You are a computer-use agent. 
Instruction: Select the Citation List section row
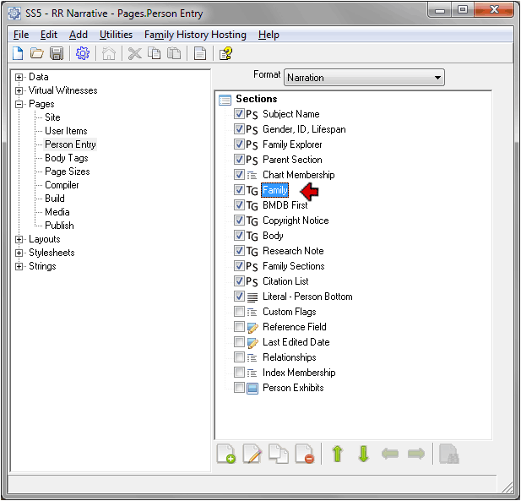point(285,281)
